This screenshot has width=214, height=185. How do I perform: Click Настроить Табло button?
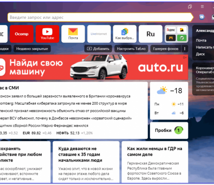[x=131, y=49]
